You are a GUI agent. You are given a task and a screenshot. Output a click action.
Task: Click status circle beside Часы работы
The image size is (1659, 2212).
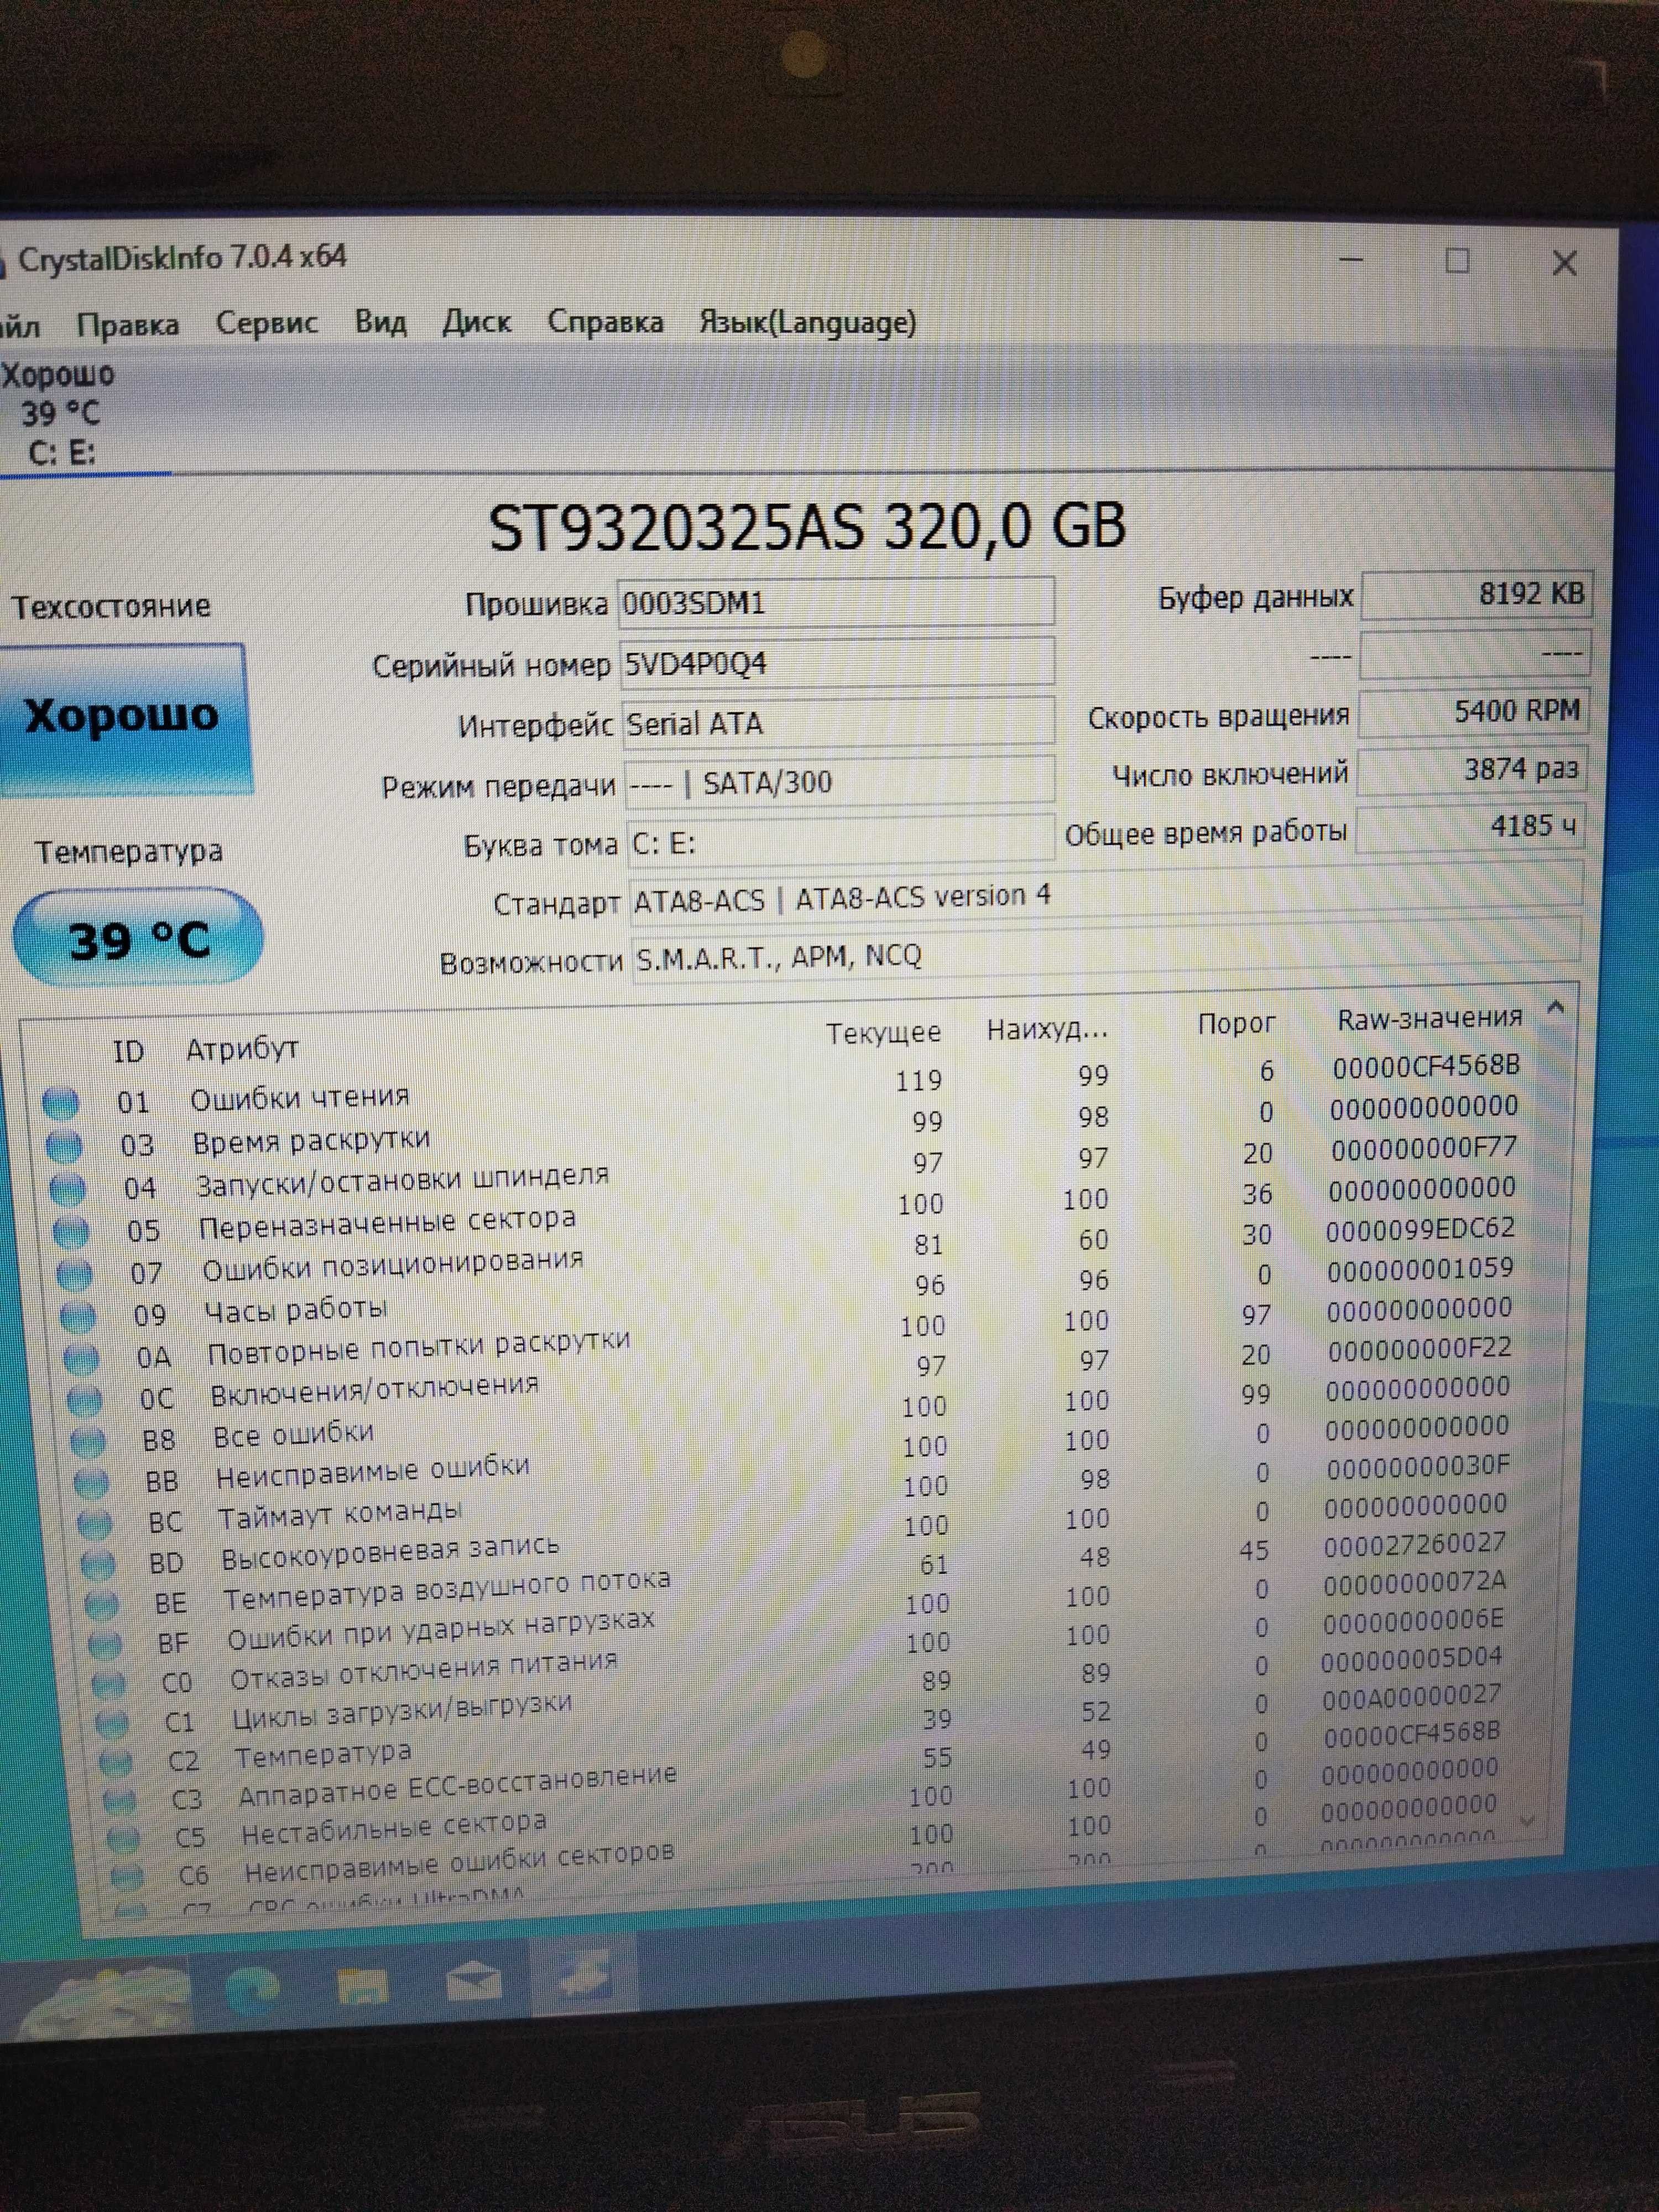[77, 1317]
